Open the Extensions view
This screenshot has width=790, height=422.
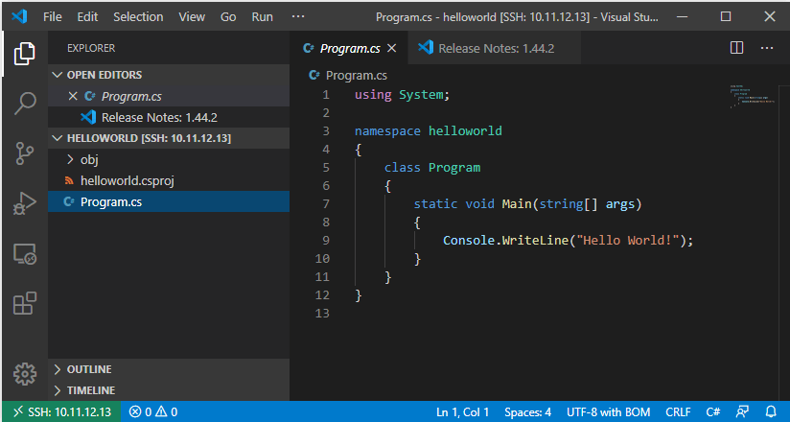tap(25, 304)
